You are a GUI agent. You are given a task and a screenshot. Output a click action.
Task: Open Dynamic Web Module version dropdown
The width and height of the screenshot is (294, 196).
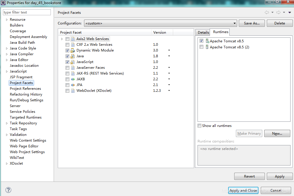169,50
